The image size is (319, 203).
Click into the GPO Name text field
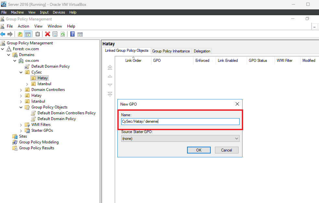click(x=180, y=121)
